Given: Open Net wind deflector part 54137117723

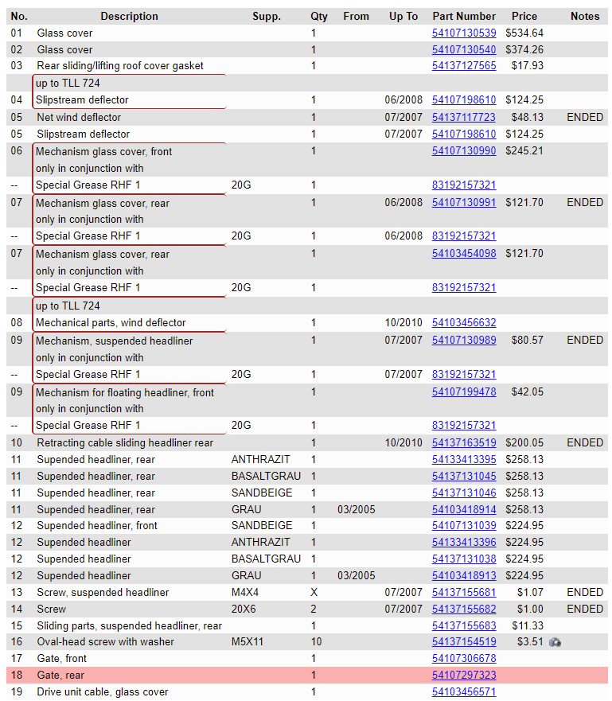Looking at the screenshot, I should point(464,117).
